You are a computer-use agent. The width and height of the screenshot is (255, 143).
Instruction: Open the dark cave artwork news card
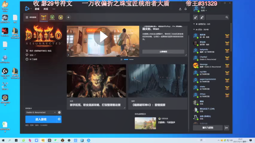click(157, 81)
